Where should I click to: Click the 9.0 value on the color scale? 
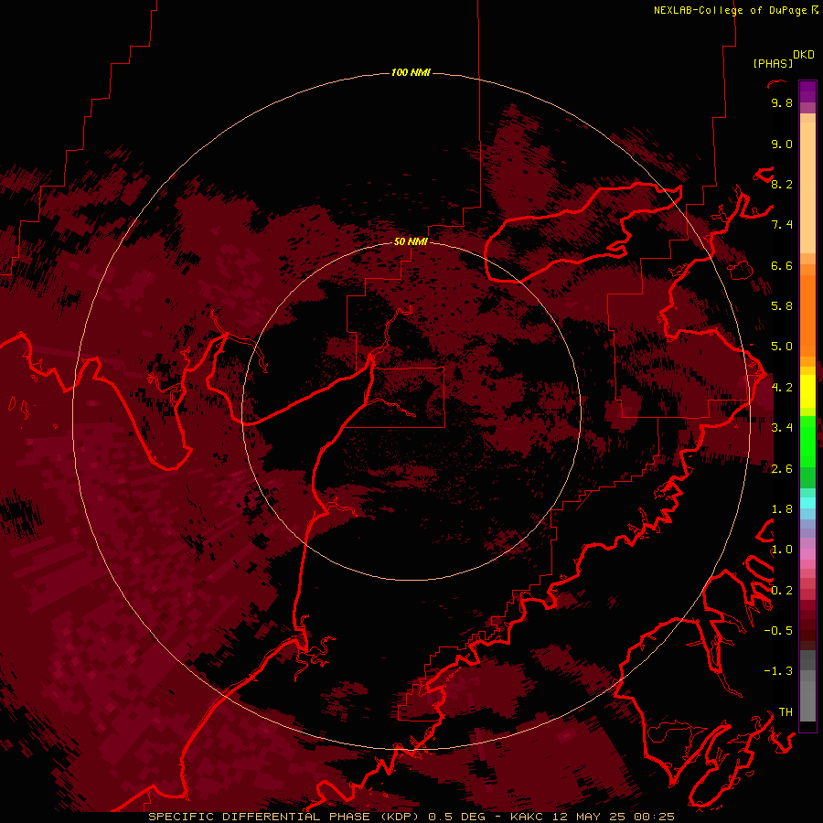[782, 144]
